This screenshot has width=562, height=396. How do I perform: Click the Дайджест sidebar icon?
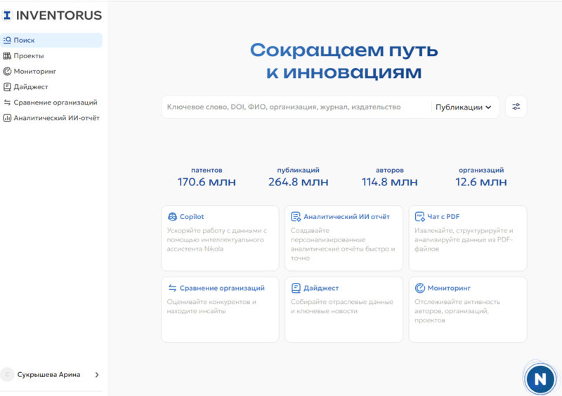(7, 87)
